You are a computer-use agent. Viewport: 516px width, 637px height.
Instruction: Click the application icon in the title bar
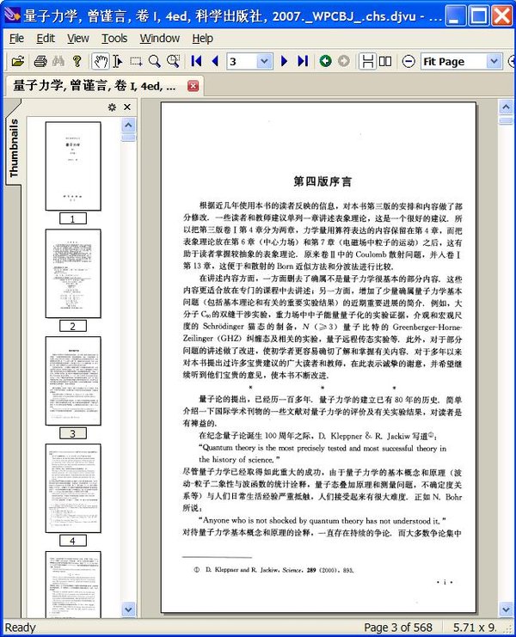[12, 15]
